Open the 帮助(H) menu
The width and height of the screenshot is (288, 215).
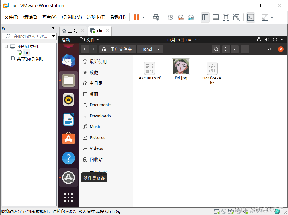[x=118, y=17]
